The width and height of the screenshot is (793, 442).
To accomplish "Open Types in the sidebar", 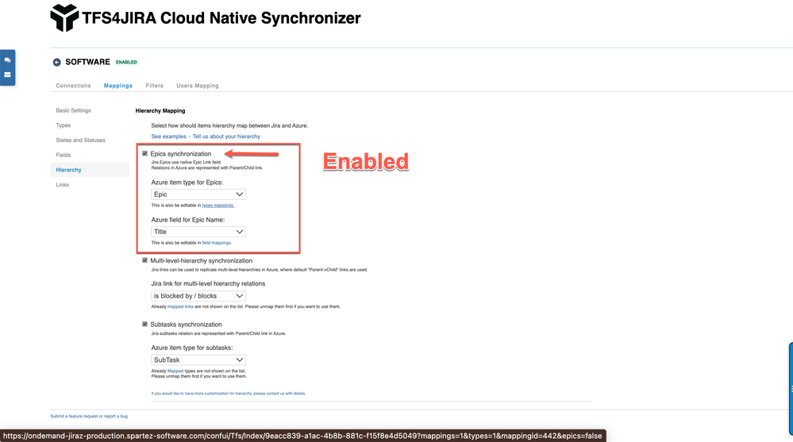I will 64,125.
